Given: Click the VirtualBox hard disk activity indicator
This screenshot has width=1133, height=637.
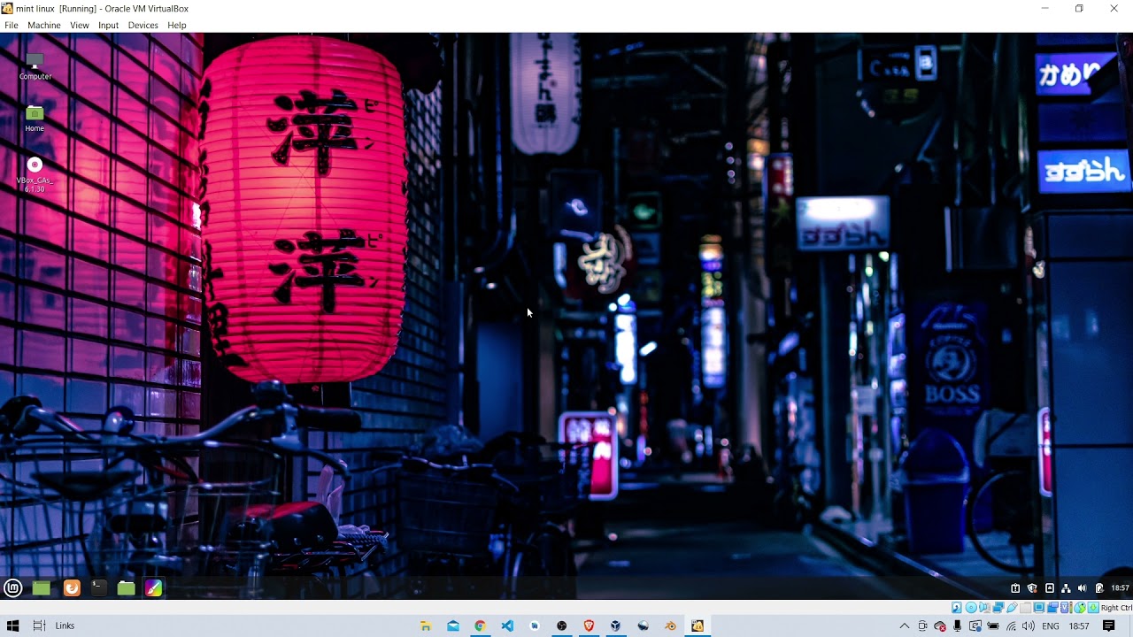Looking at the screenshot, I should click(x=957, y=608).
